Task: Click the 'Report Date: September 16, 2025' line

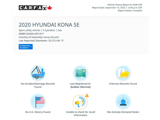Action: tap(117, 8)
